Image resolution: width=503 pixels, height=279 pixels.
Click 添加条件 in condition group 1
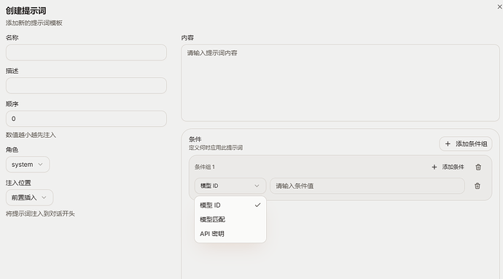coord(448,167)
